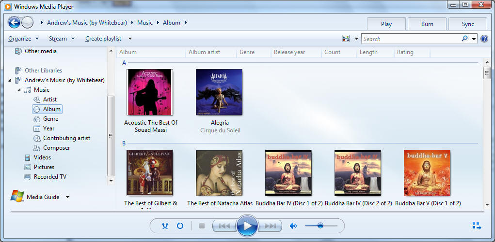Turn repeat on
Screen dimensions: 495x242
180,226
